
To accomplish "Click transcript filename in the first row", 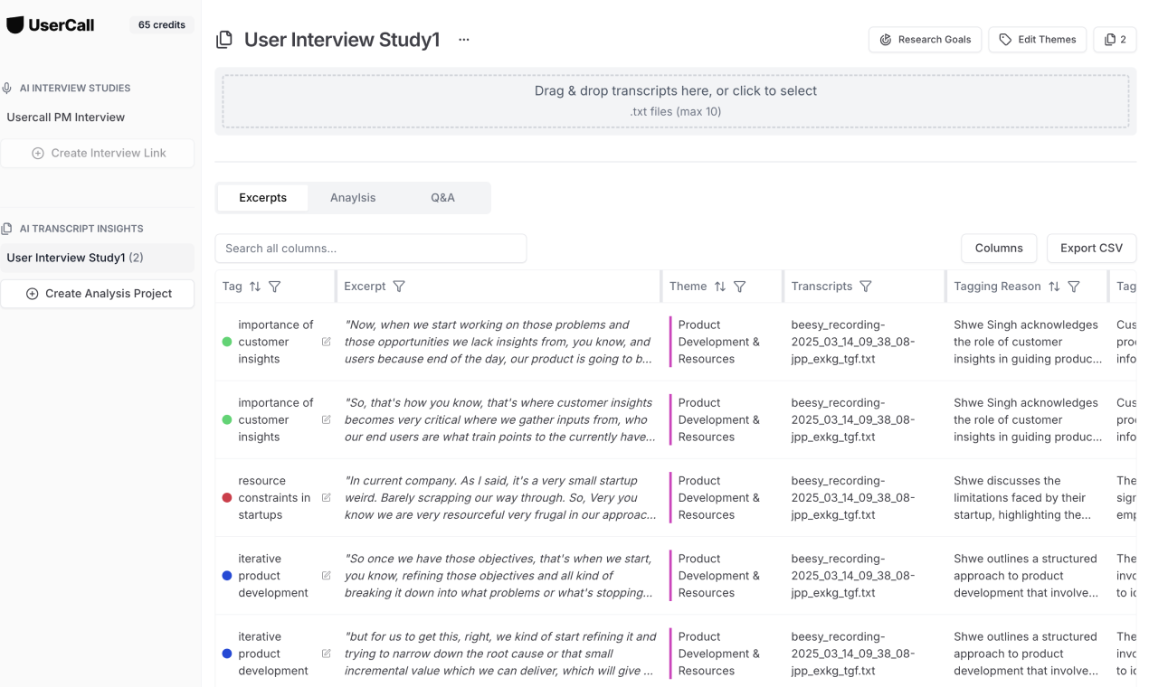I will (852, 342).
